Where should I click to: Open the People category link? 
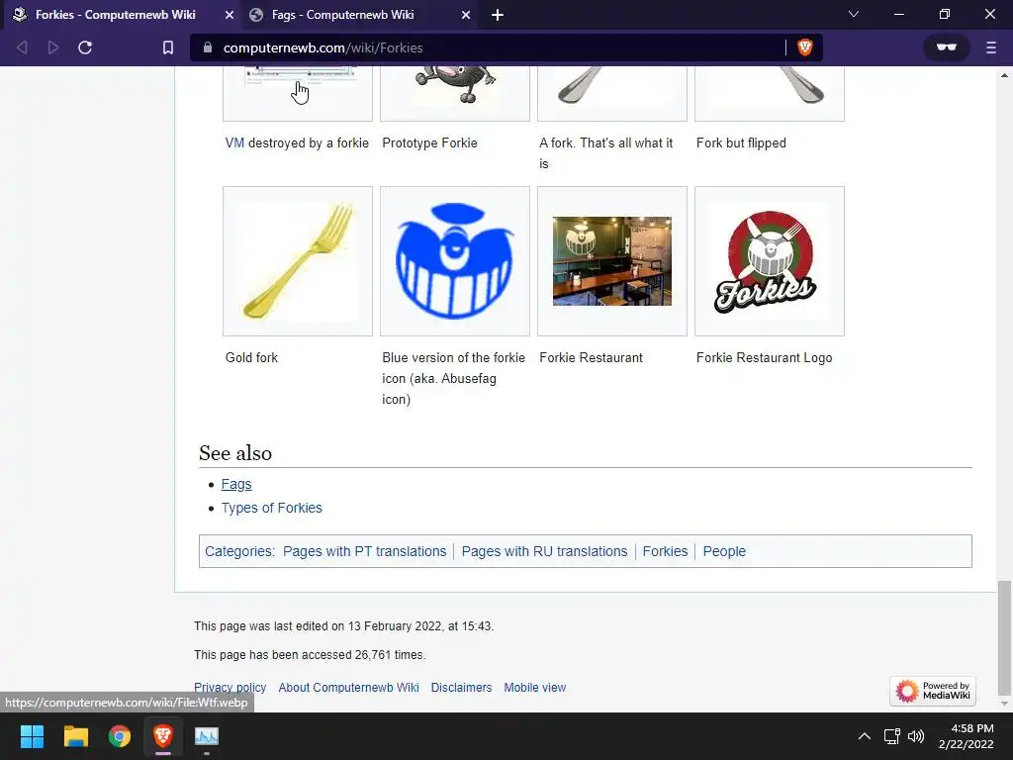click(x=724, y=551)
